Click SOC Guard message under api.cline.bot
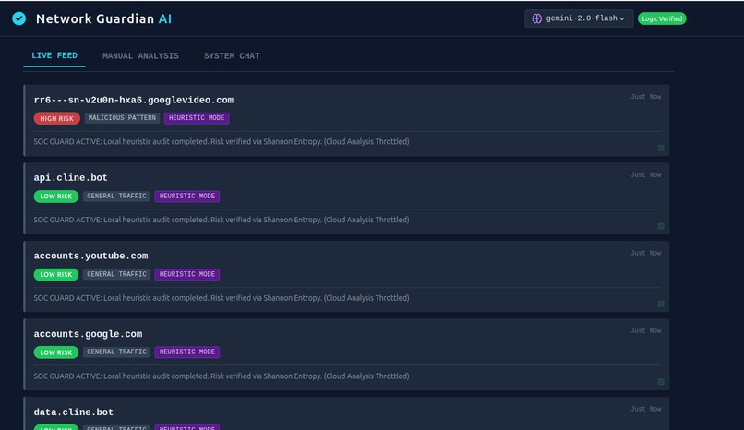This screenshot has width=744, height=430. [x=222, y=220]
